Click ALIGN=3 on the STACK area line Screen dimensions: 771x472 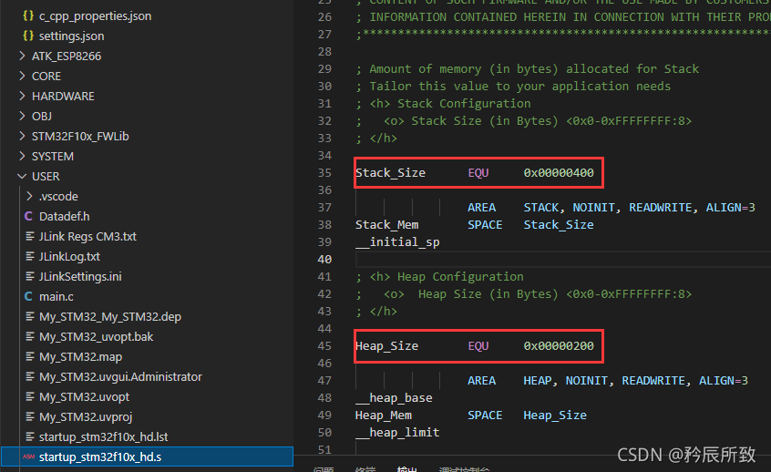[731, 208]
